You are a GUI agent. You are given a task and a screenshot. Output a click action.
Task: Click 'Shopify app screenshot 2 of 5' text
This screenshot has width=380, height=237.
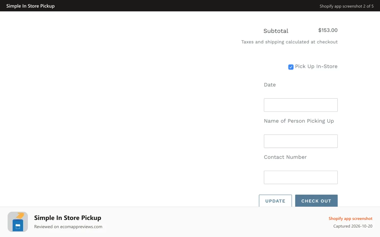coord(346,6)
